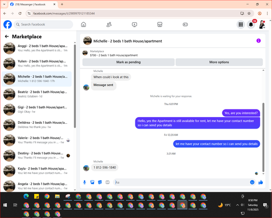Screen dimensions: 272x218
Task: Open the Facebook menu grid icon
Action: point(240,25)
